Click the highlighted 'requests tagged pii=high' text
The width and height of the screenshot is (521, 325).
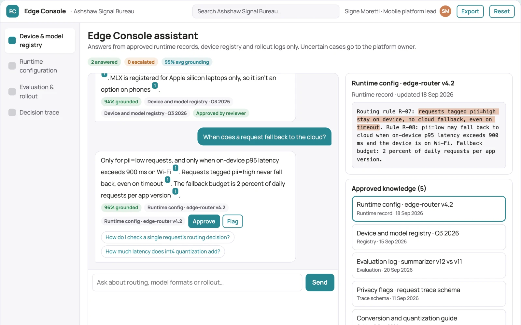pyautogui.click(x=457, y=111)
